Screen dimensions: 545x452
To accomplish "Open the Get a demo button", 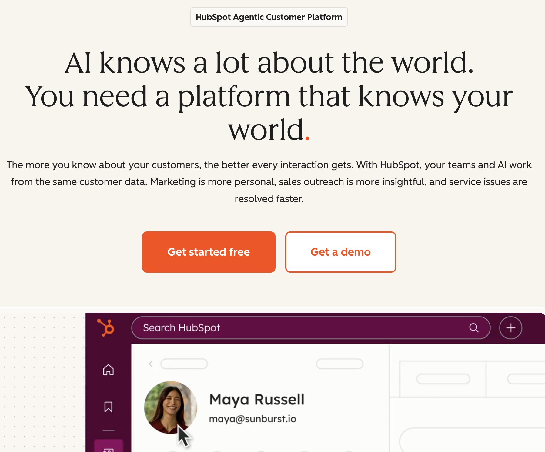I will [x=340, y=252].
